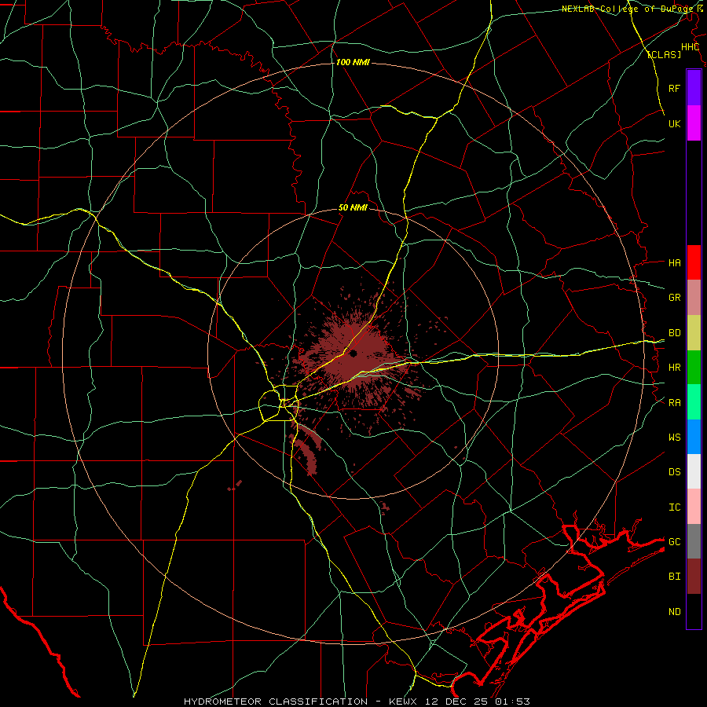Click the "[CLAS]" label above the legend
The width and height of the screenshot is (707, 707).
[x=664, y=54]
